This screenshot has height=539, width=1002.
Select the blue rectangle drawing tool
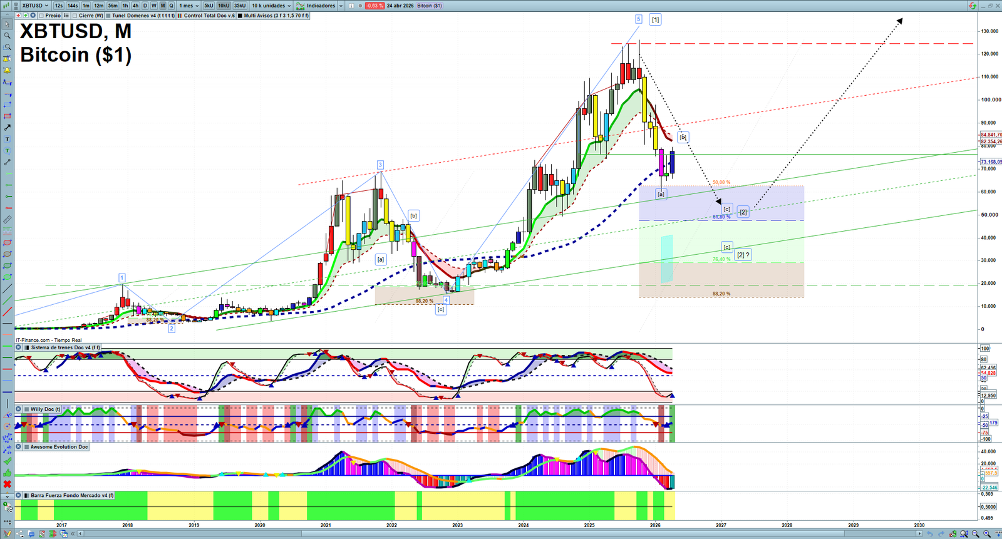tap(7, 105)
